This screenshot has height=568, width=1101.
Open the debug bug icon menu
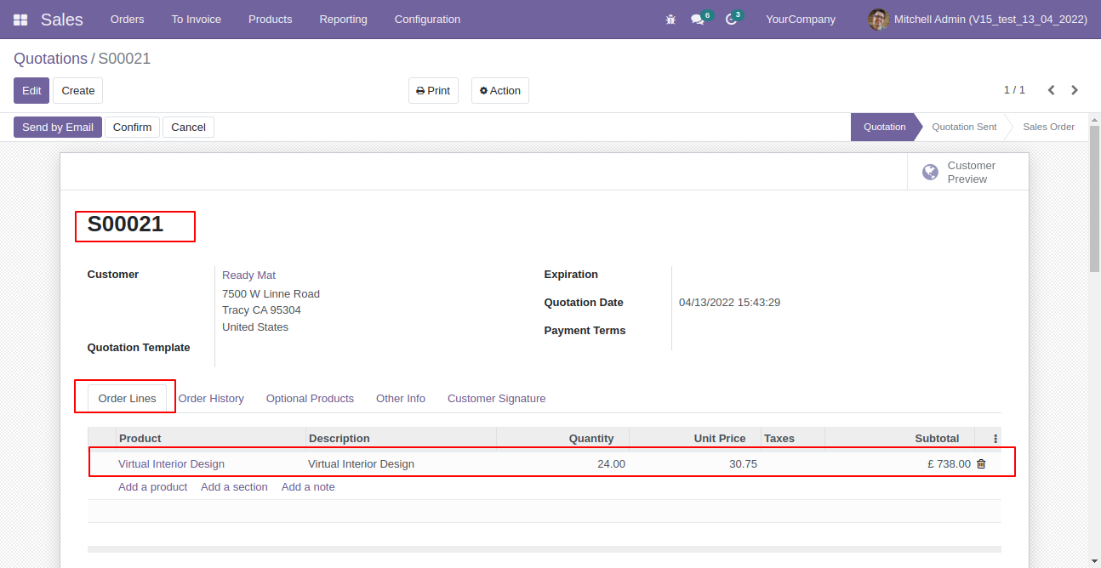coord(670,20)
